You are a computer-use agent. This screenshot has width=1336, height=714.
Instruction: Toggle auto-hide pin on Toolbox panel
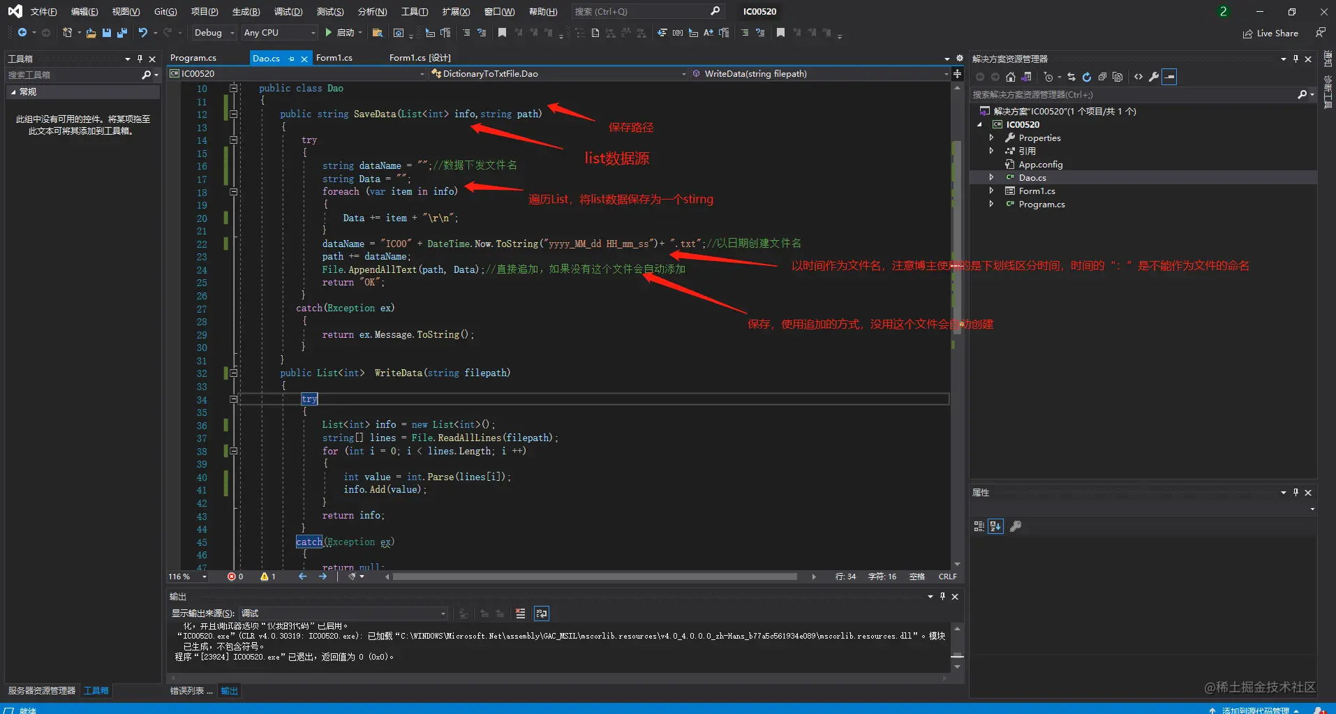coord(140,59)
